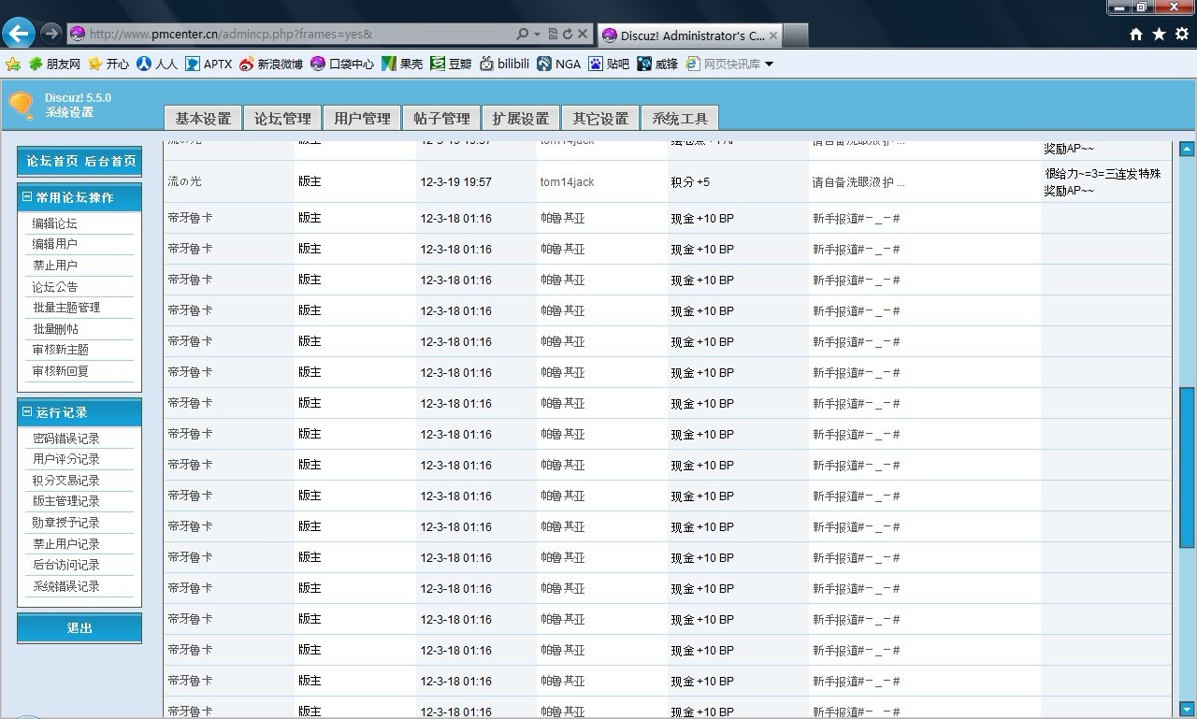Open 后台访问记录 log
Viewport: 1197px width, 719px height.
(66, 565)
